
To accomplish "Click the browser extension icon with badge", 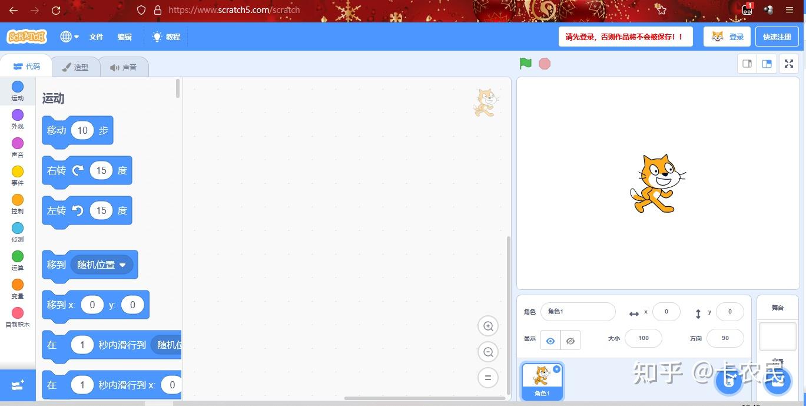I will (747, 9).
